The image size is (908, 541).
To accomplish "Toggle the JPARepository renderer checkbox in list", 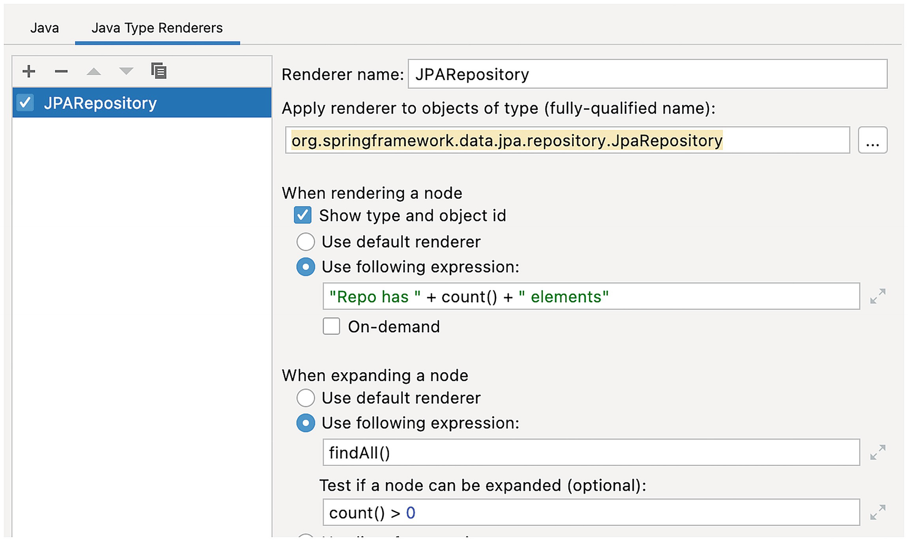I will click(25, 103).
